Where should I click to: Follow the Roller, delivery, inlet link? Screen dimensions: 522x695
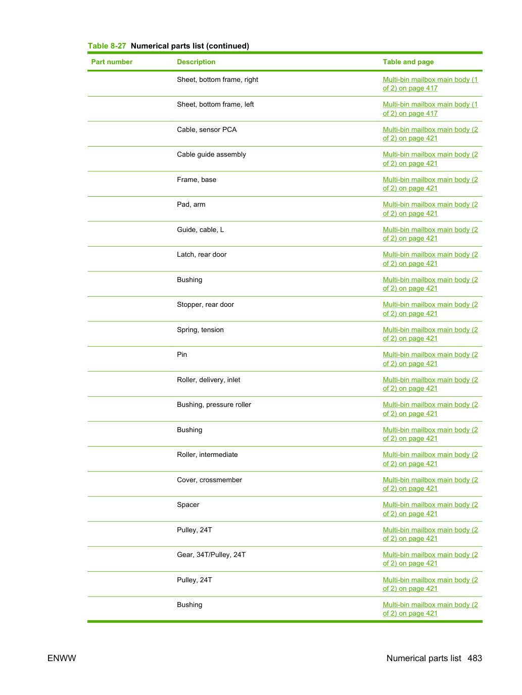click(430, 384)
